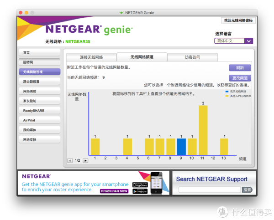Switch to the 无线网络频道 tab
This screenshot has width=274, height=220.
[142, 57]
